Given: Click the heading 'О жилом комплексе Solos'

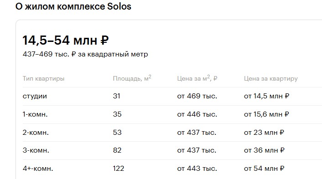Looking at the screenshot, I should pyautogui.click(x=73, y=6).
